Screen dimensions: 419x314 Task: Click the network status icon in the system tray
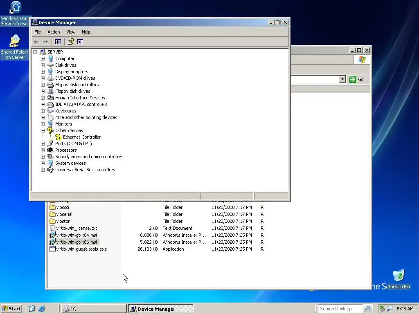tap(382, 309)
